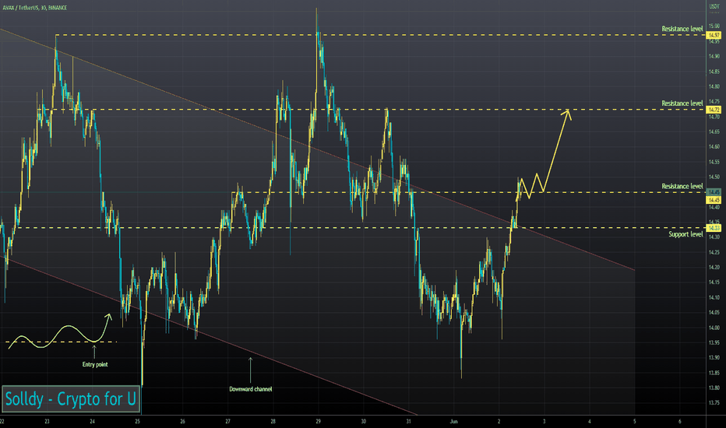Viewport: 726px width, 428px height.
Task: Select the 14.97 yellow price tag
Action: [x=714, y=35]
